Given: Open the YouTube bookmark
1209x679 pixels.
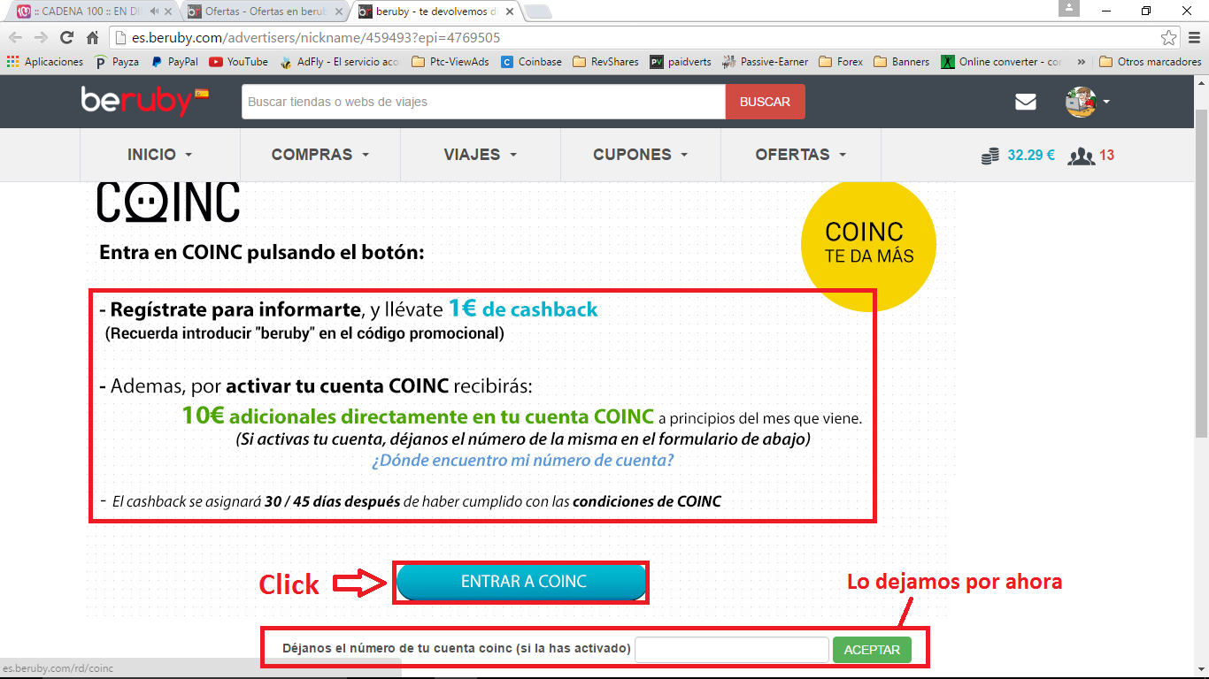Looking at the screenshot, I should point(239,62).
